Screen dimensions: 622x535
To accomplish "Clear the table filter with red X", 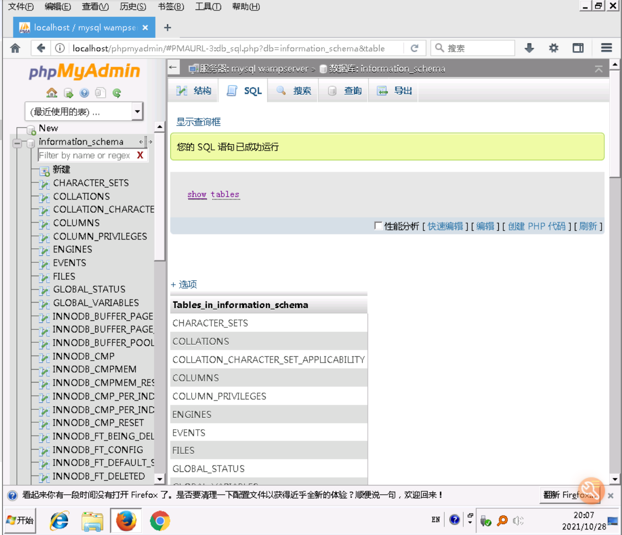I will 140,155.
